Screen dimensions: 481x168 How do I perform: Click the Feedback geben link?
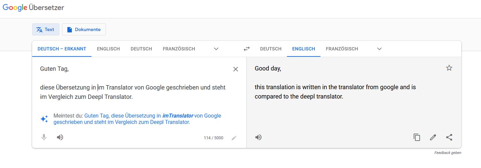pyautogui.click(x=448, y=153)
